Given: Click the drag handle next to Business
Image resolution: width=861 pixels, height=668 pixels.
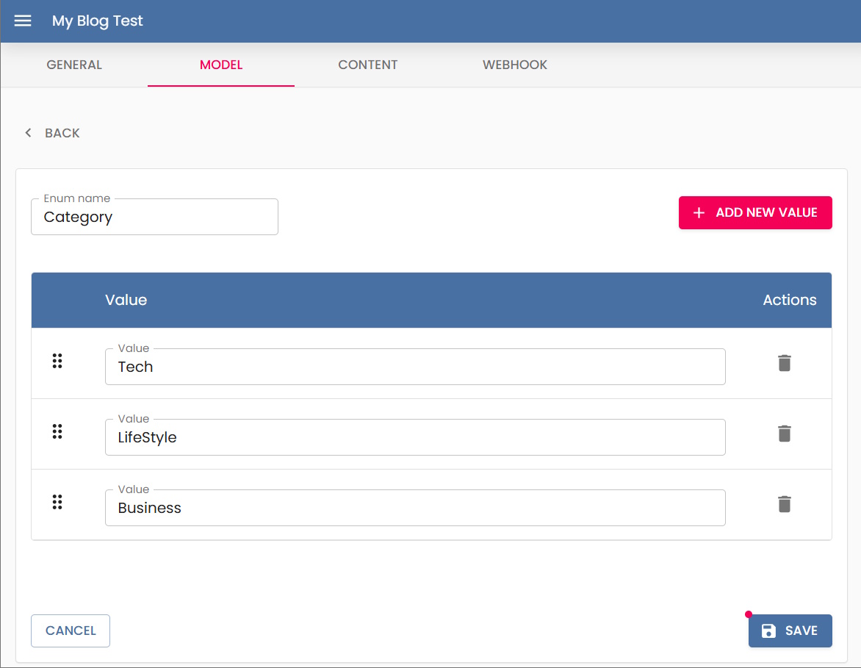Looking at the screenshot, I should click(57, 502).
